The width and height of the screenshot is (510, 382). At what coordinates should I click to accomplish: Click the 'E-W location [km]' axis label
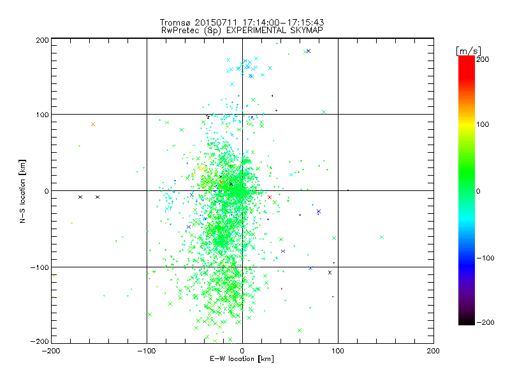tap(242, 358)
